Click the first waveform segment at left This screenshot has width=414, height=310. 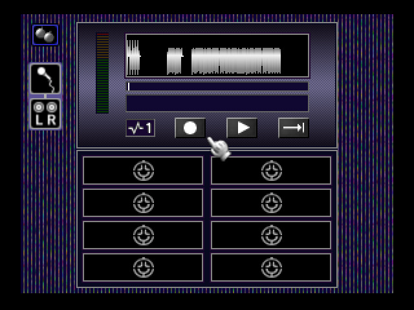(133, 57)
